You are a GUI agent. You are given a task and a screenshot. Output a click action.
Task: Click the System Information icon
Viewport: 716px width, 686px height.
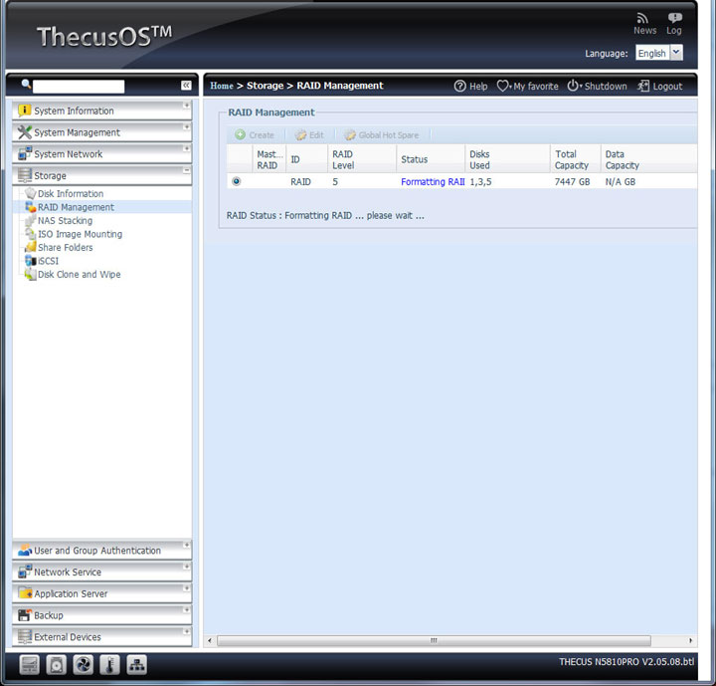tap(24, 111)
